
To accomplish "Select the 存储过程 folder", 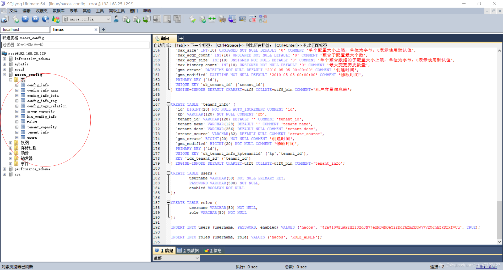I will point(29,148).
